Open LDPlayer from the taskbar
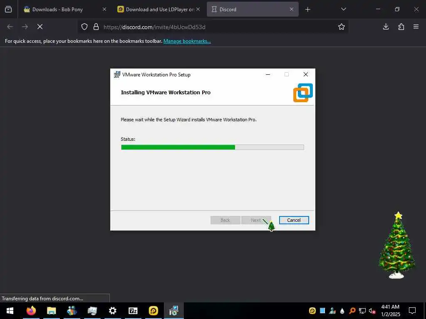The image size is (426, 319). pyautogui.click(x=154, y=311)
